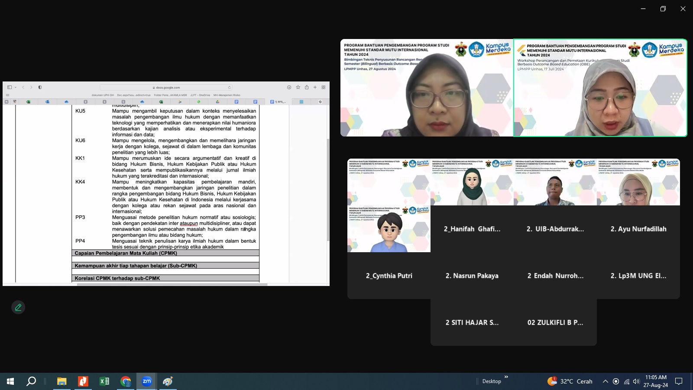Reload the docs.google.com page

tap(230, 88)
